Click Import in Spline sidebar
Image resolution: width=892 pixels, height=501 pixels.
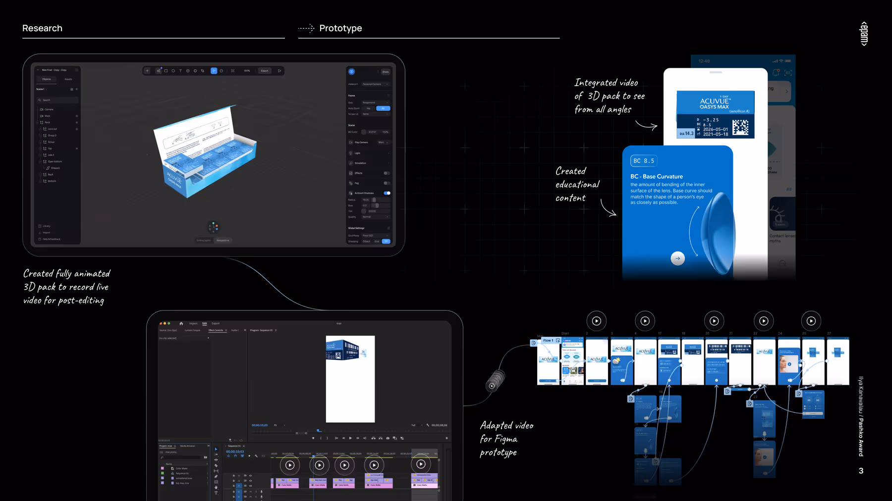tap(45, 233)
